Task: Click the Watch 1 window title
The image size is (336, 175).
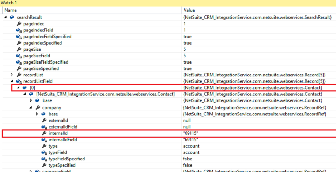Action: coord(9,2)
